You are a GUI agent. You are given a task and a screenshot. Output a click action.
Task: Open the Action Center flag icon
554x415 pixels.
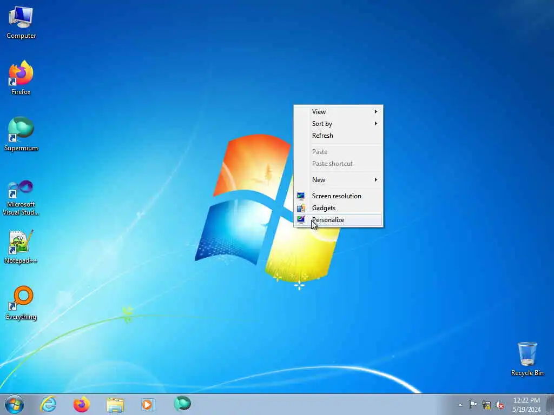pos(473,404)
